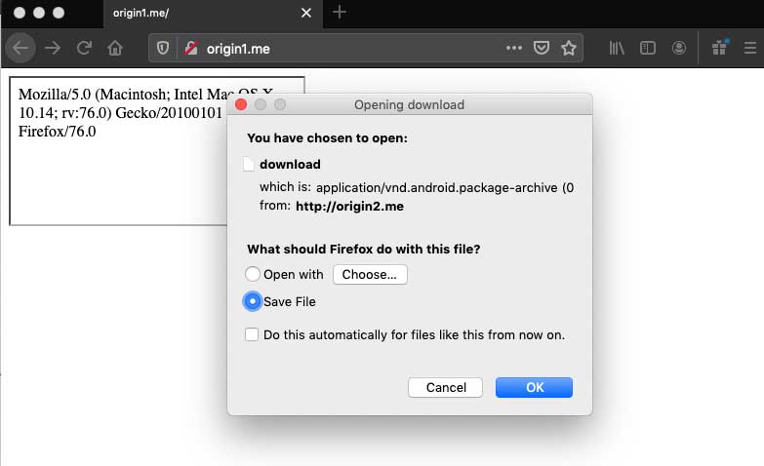Click the browser Back arrow button
The height and width of the screenshot is (466, 764).
point(21,47)
